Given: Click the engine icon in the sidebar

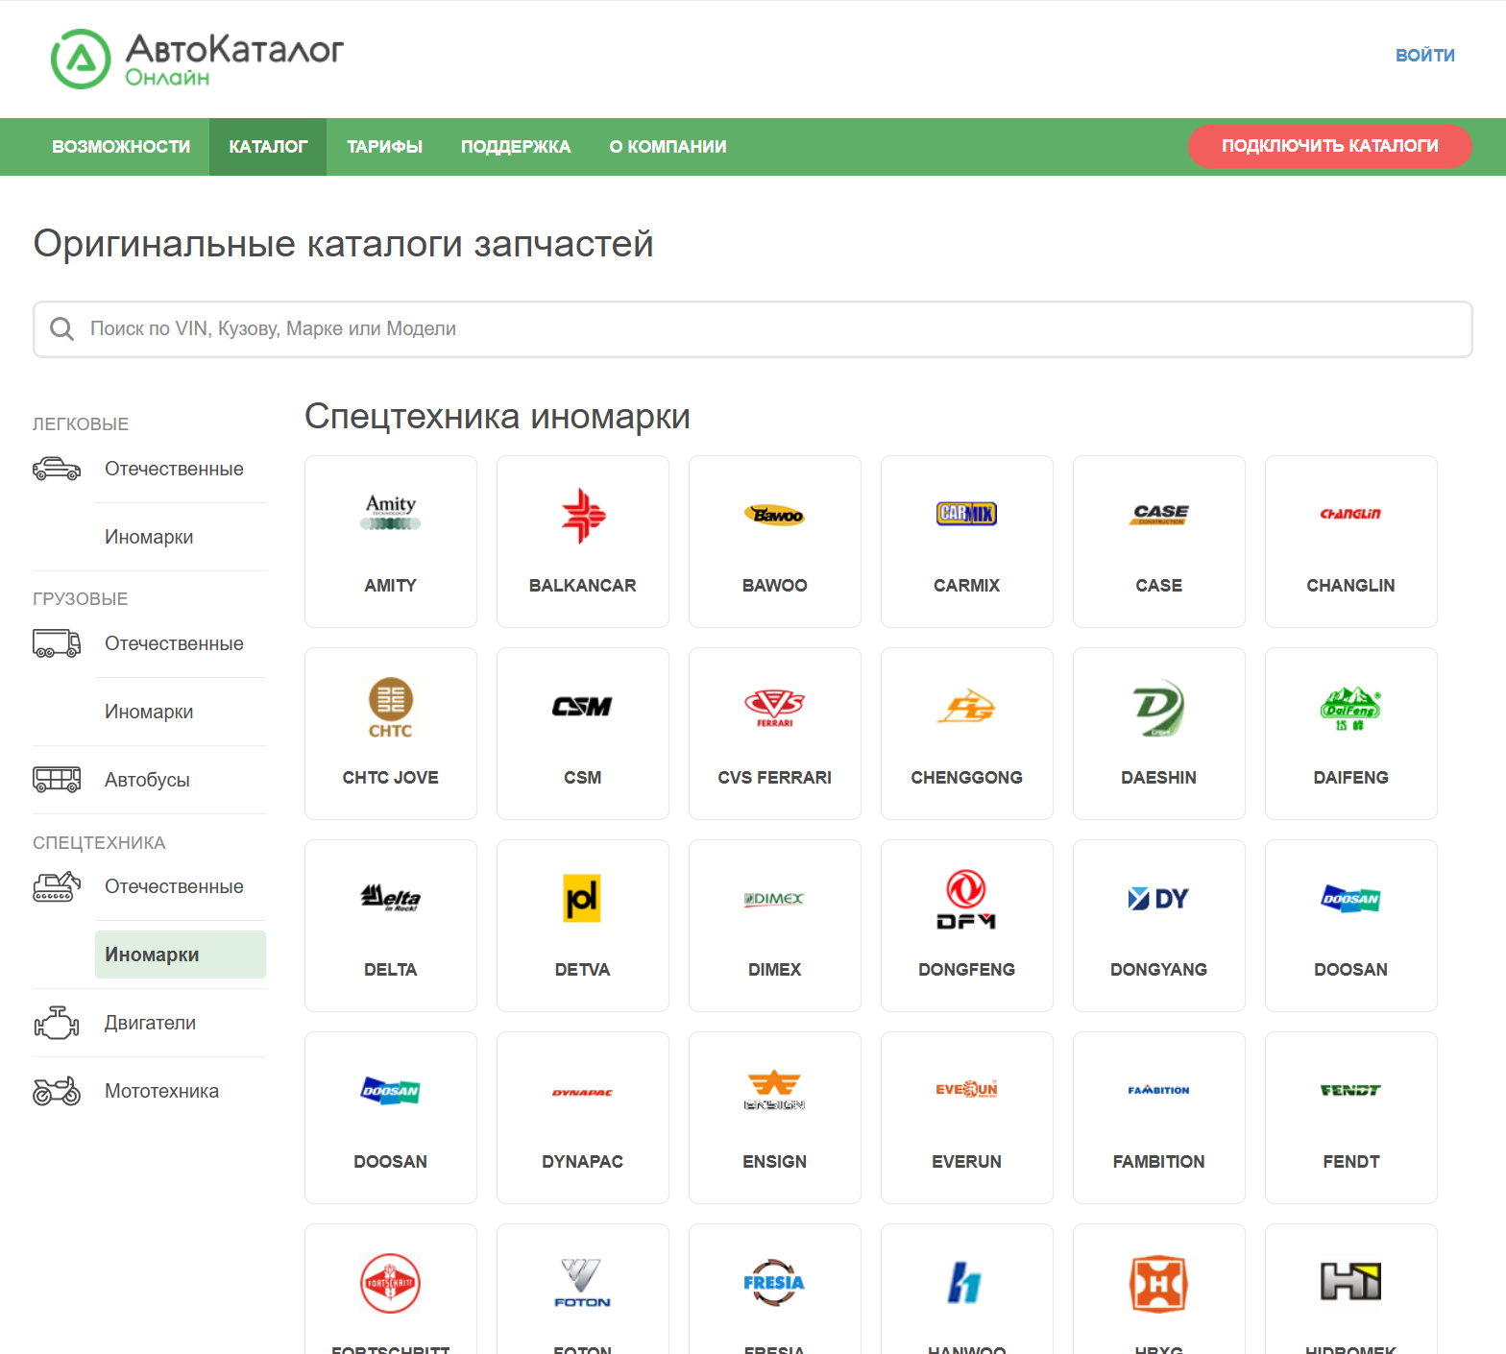Looking at the screenshot, I should (x=57, y=1023).
